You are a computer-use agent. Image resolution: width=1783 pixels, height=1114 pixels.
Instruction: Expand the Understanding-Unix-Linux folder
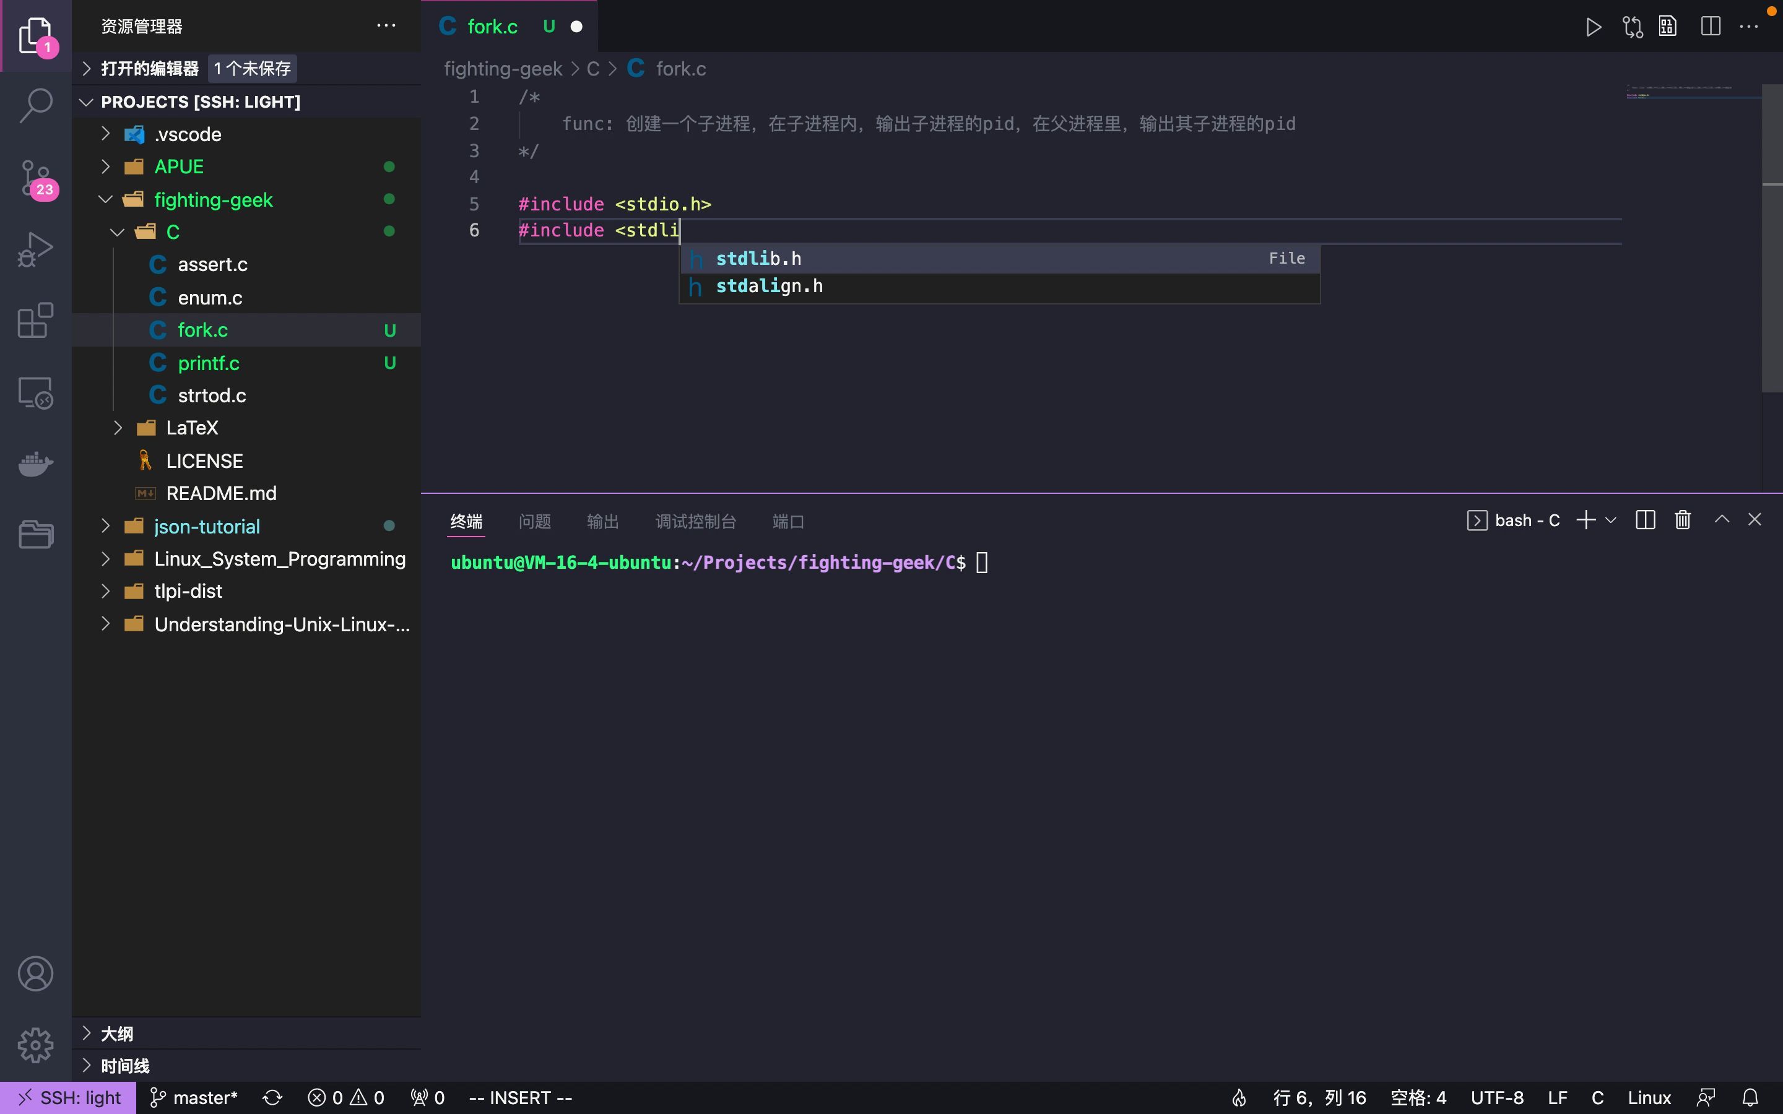click(x=246, y=624)
